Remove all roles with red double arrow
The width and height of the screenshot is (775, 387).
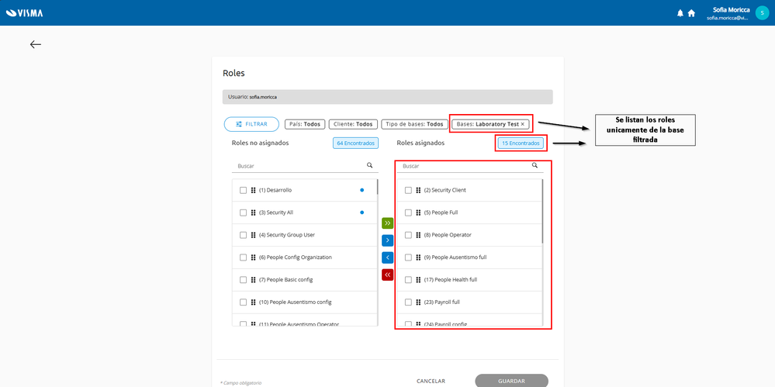point(388,275)
